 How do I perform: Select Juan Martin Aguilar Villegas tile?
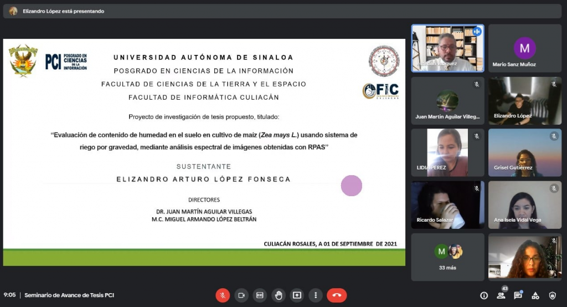click(447, 101)
